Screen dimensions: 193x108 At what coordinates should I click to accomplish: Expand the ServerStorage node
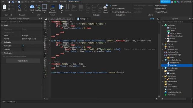click(x=162, y=68)
